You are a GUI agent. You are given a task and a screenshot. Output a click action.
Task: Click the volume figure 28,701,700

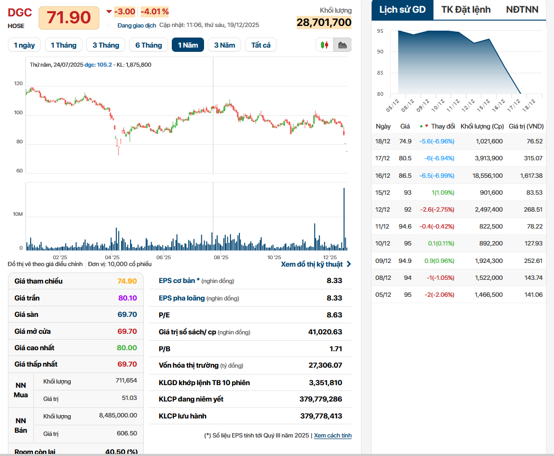(324, 22)
